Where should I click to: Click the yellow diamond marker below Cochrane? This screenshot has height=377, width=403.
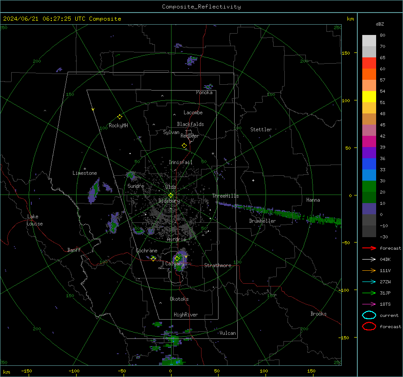pyautogui.click(x=153, y=259)
